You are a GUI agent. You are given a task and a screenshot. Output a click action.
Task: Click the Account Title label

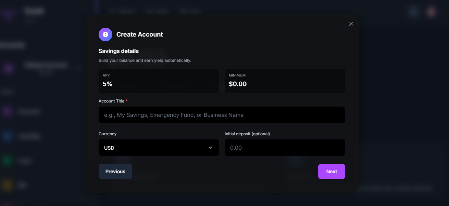[x=111, y=101]
